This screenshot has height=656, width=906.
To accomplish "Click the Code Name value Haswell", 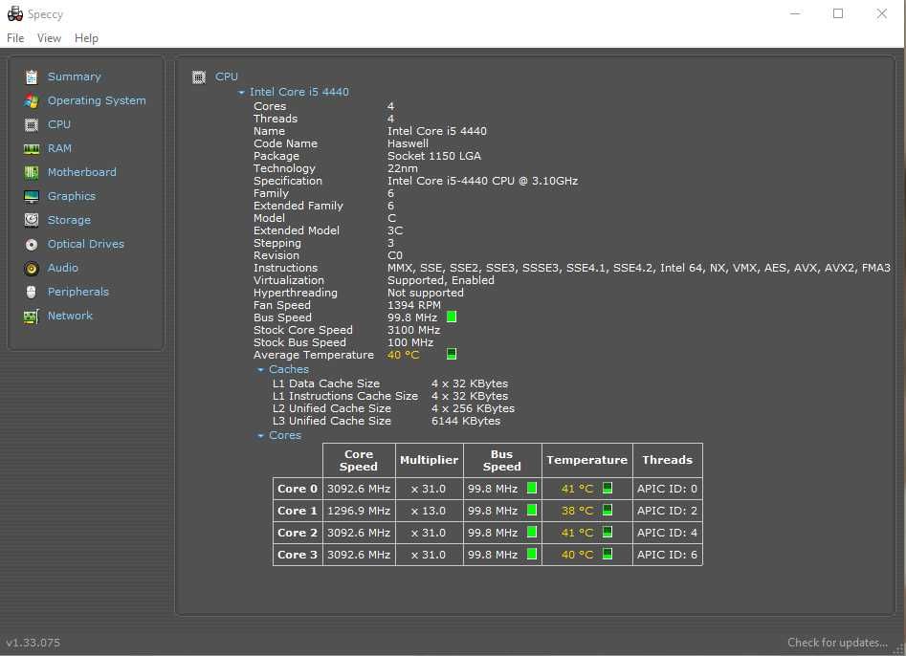I will tap(408, 143).
